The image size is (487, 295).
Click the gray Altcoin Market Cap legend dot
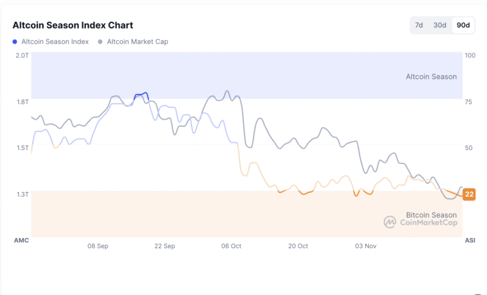pos(100,41)
